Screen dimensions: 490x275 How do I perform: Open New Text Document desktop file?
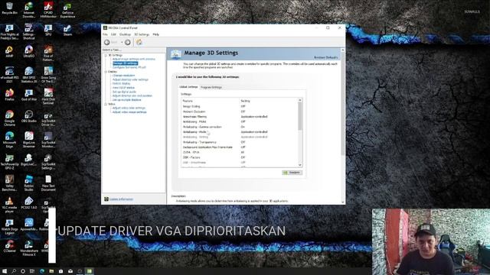tap(48, 183)
